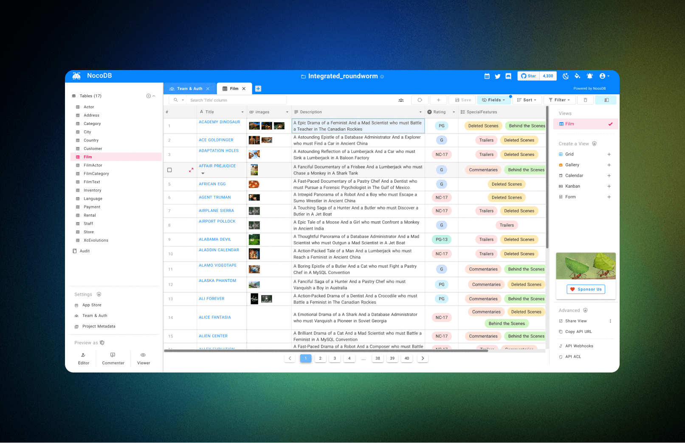Click the GitHub Star button

[x=529, y=76]
